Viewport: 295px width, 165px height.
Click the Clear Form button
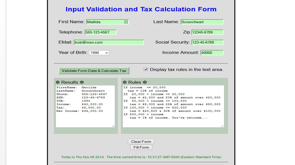pyautogui.click(x=141, y=142)
